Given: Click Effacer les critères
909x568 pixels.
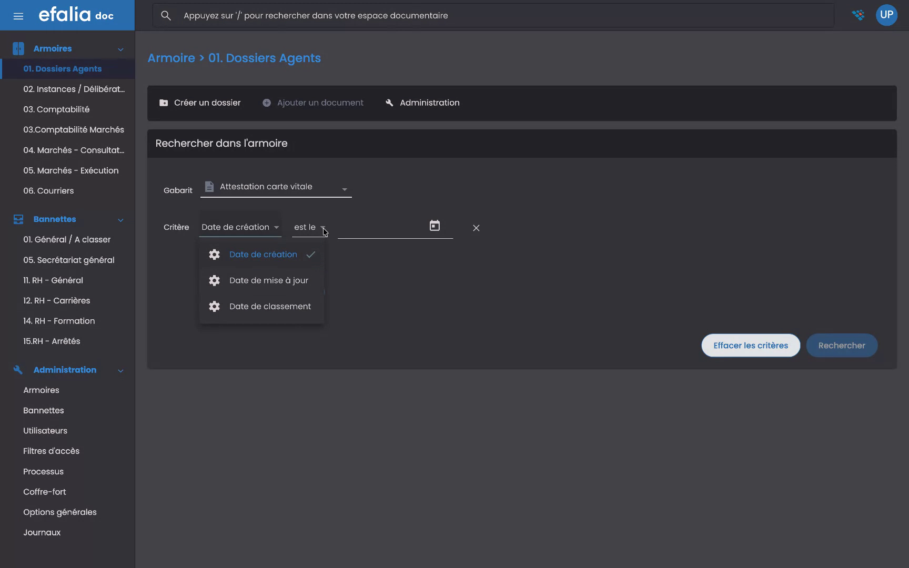Looking at the screenshot, I should (x=750, y=346).
